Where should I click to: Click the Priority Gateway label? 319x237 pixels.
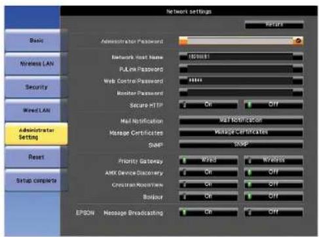[x=140, y=161]
